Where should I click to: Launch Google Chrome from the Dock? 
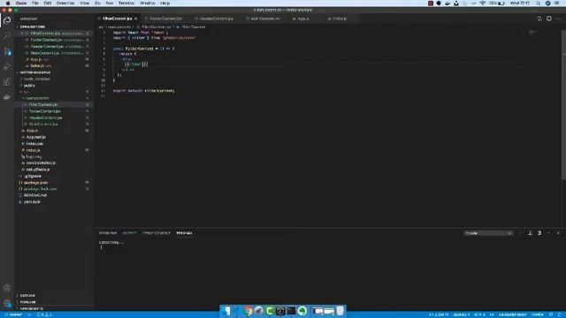[248, 311]
